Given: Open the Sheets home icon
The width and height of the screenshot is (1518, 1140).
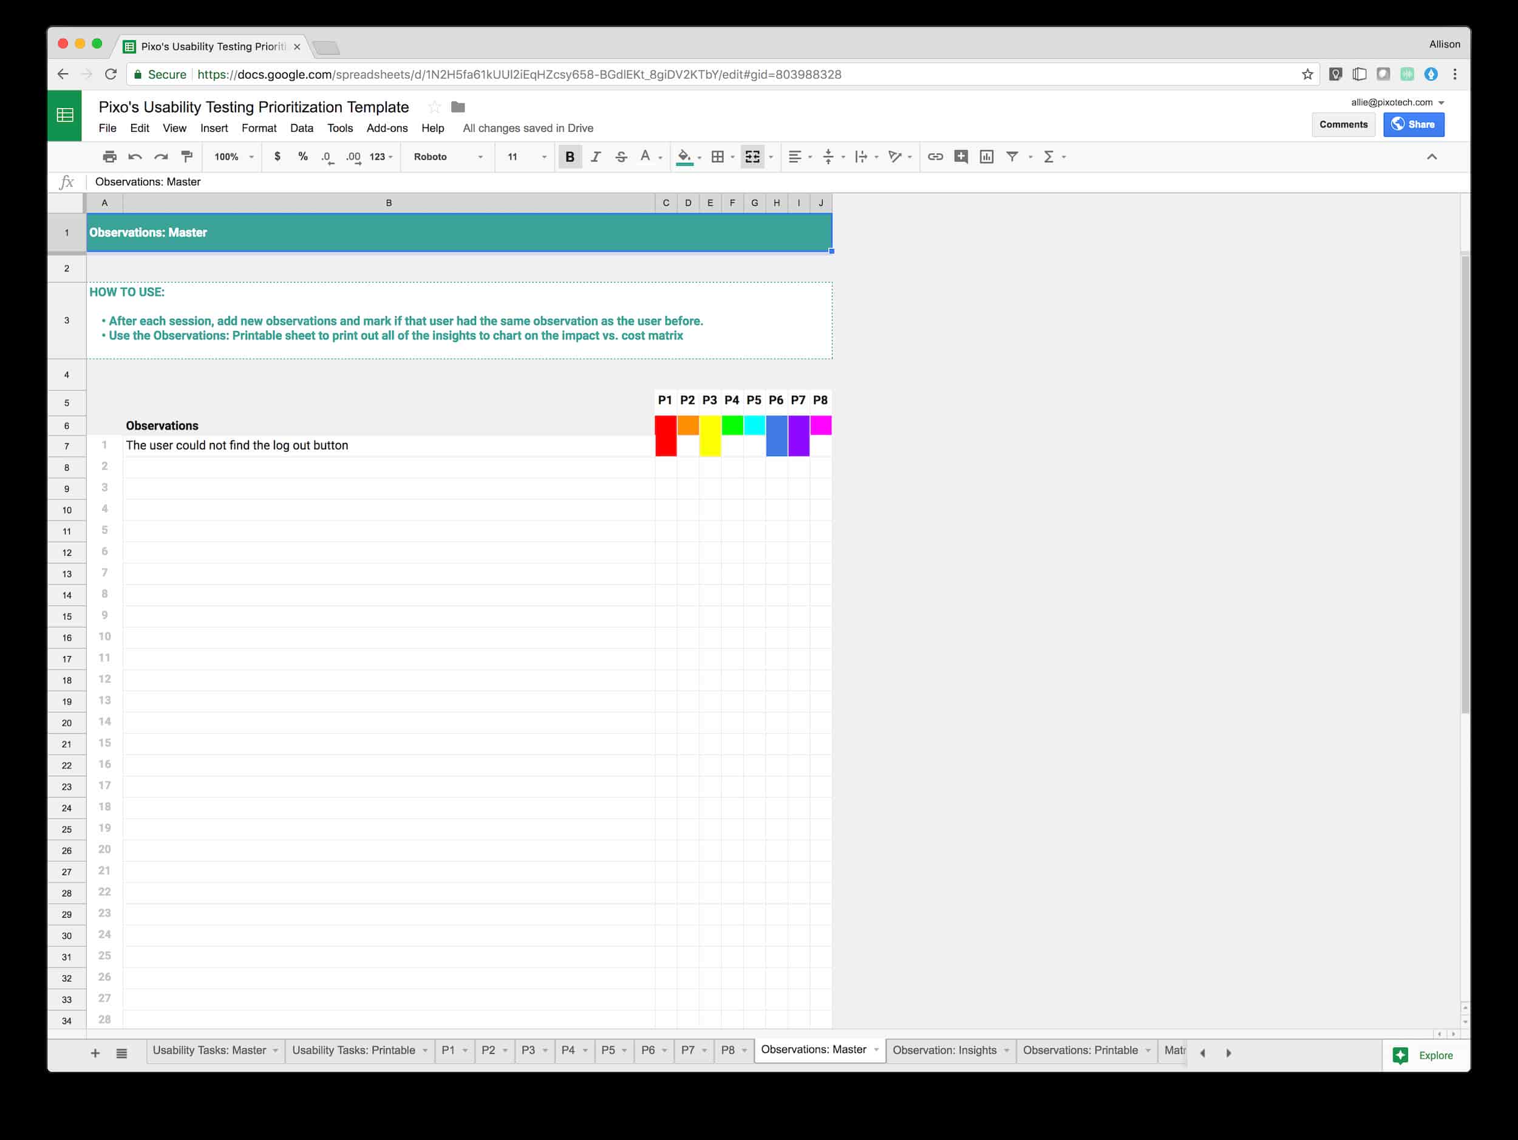Looking at the screenshot, I should click(64, 115).
